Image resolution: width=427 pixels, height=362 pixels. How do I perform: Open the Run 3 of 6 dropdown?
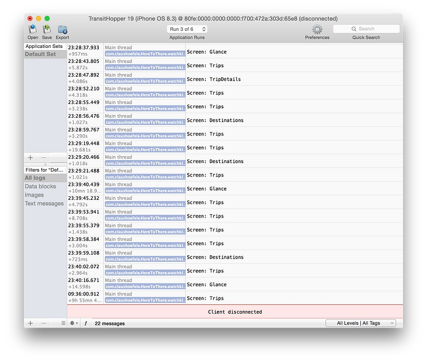[x=188, y=29]
